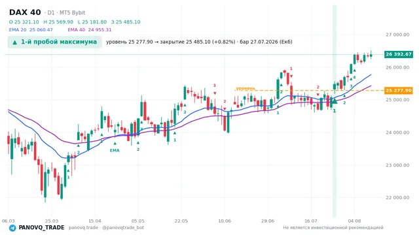
Task: Click the green 'EMA' signal label on chart
Action: pyautogui.click(x=115, y=151)
